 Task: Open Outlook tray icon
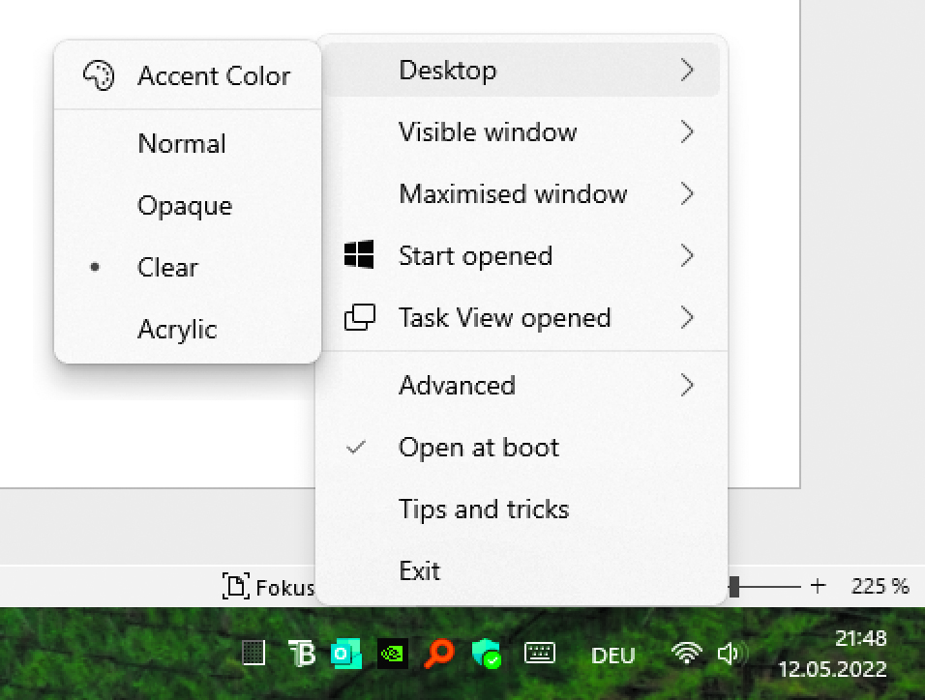[345, 654]
